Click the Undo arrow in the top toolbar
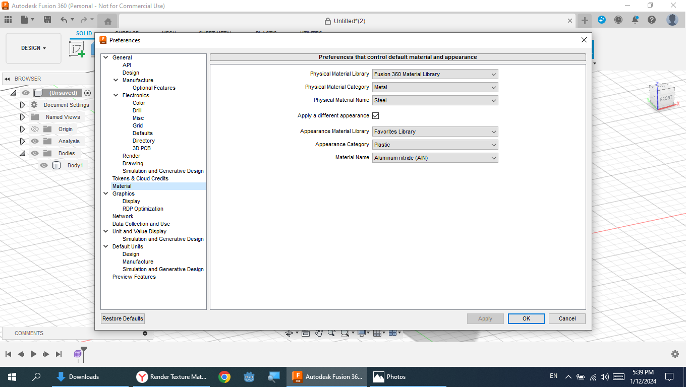 pyautogui.click(x=64, y=19)
